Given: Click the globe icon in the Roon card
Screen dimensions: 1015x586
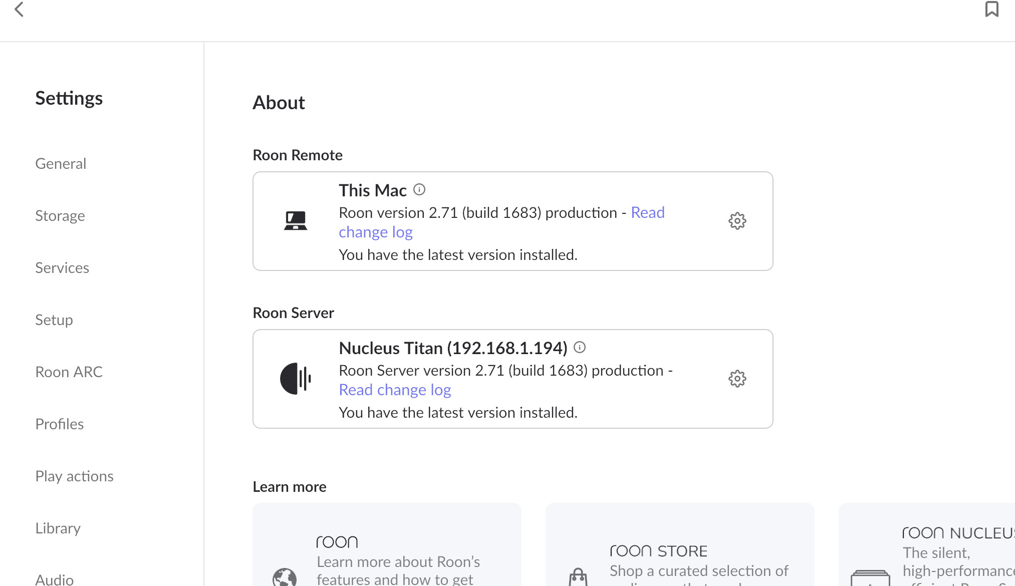Looking at the screenshot, I should pyautogui.click(x=285, y=577).
